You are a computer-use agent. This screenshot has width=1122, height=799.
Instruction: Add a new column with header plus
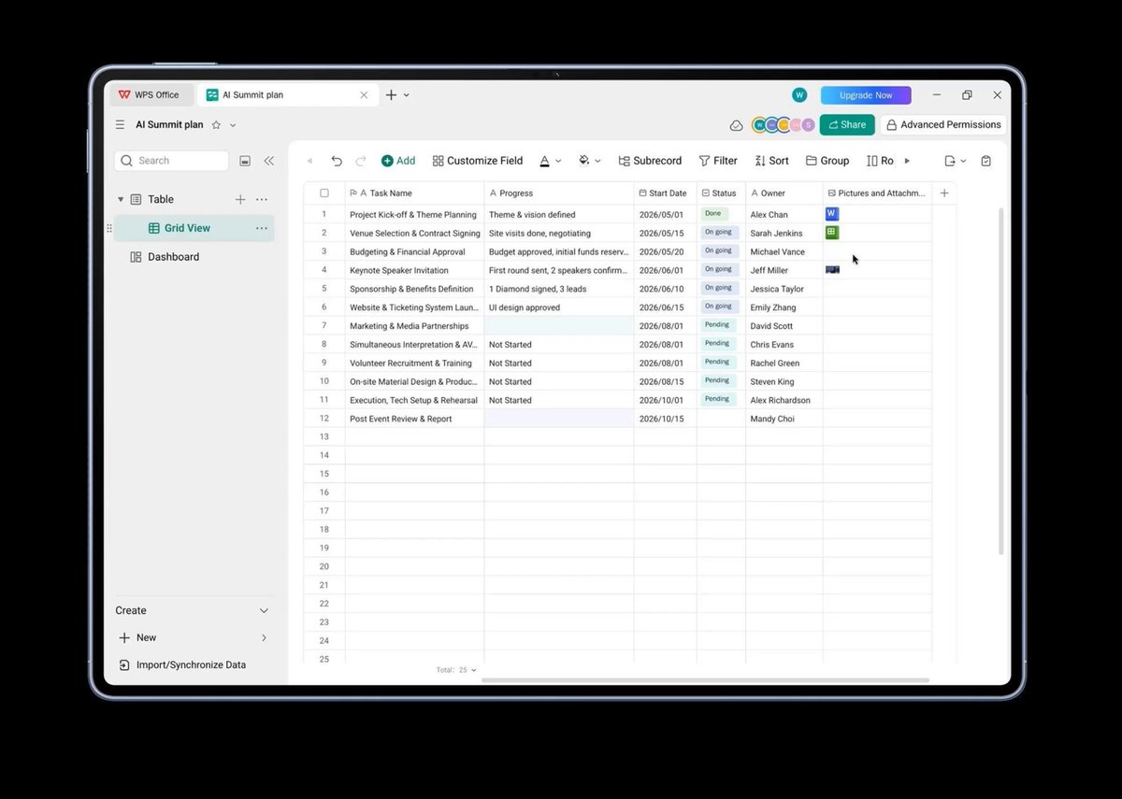944,193
